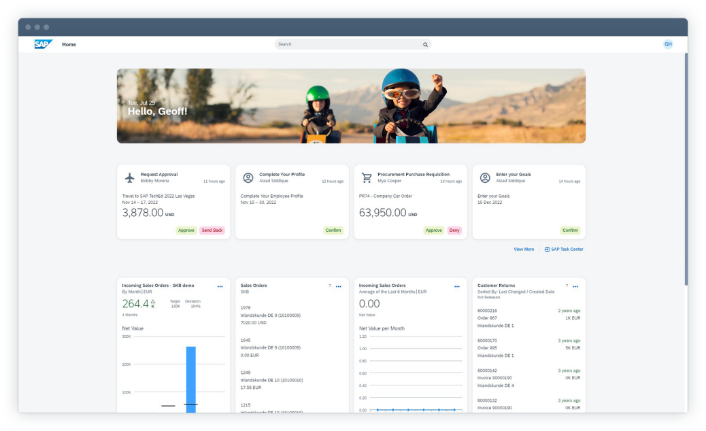Click the shopping cart Procurement icon
This screenshot has height=431, width=706.
pos(367,178)
